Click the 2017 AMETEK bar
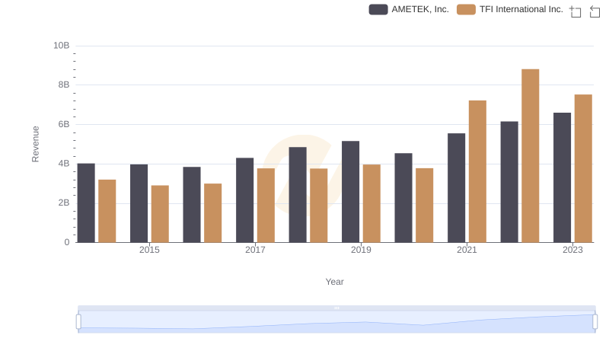 244,200
